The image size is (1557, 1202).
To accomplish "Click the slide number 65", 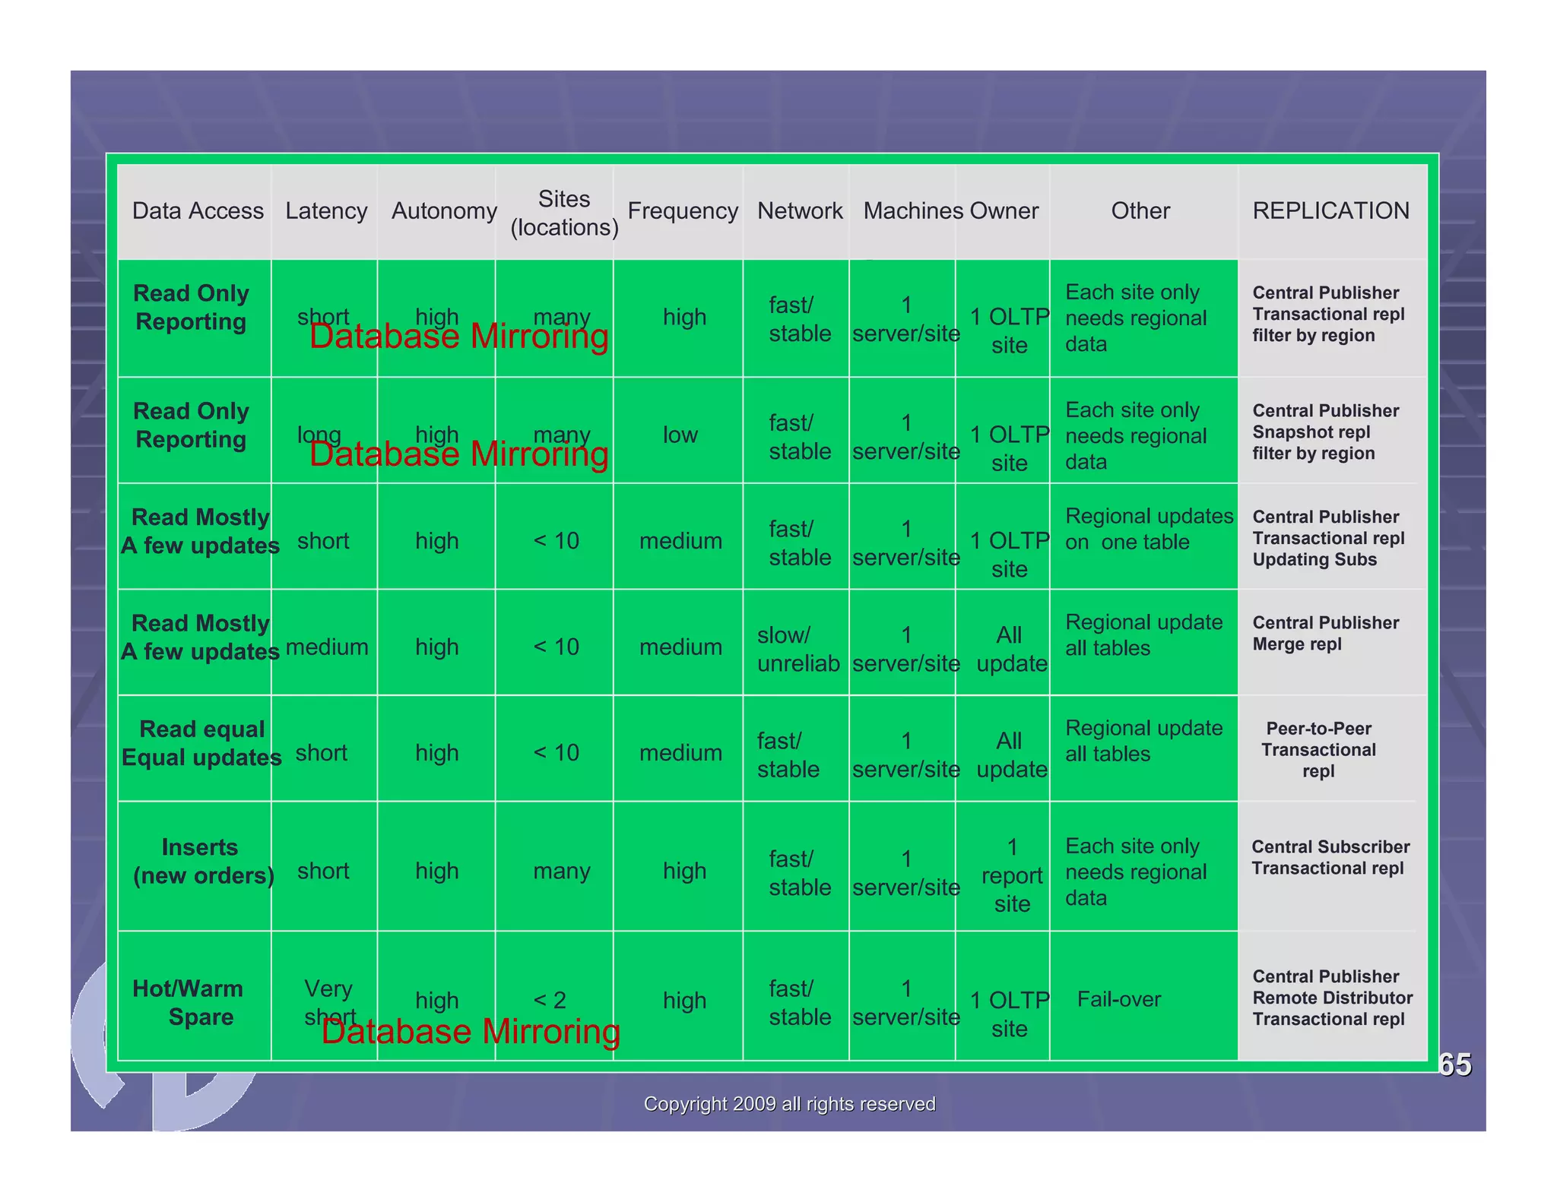I will 1454,1064.
